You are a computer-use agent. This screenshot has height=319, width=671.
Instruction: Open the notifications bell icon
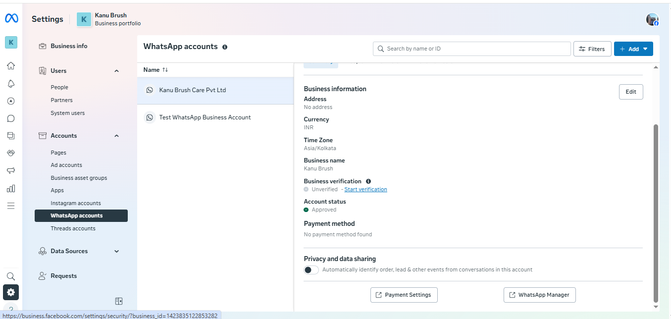click(x=11, y=83)
